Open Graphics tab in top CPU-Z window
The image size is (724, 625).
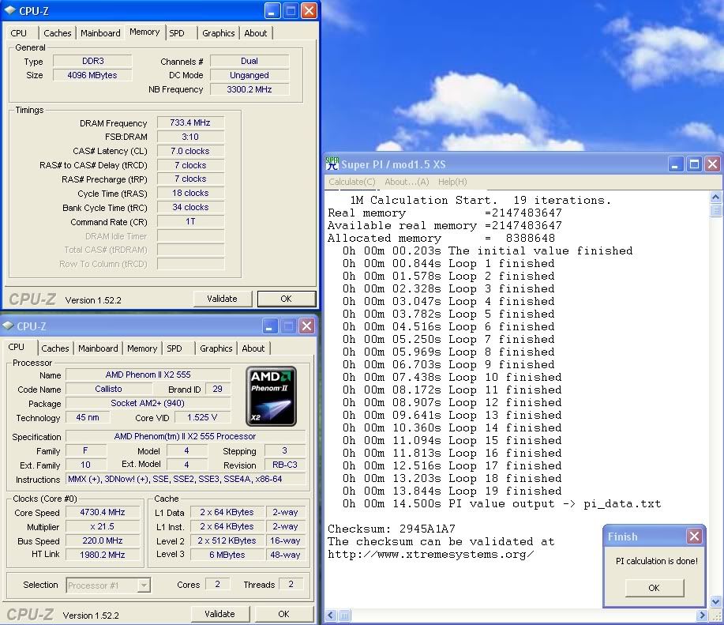tap(218, 33)
